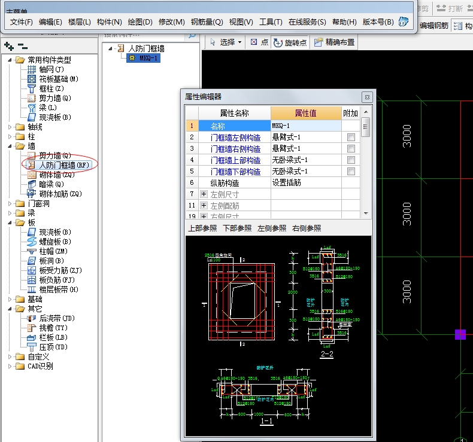Open the 编辑(E) menu
Viewport: 473px width, 442px height.
pos(50,22)
